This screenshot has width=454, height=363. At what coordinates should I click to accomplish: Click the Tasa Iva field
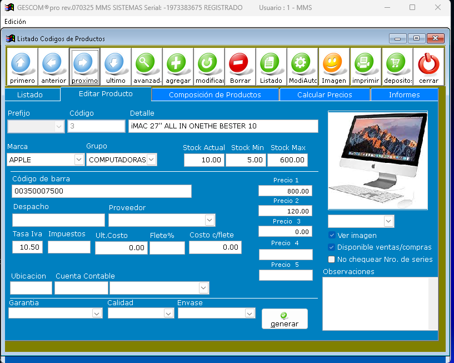pos(27,247)
